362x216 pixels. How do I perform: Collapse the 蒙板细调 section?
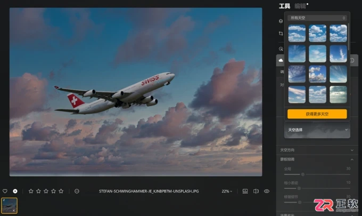tap(317, 159)
